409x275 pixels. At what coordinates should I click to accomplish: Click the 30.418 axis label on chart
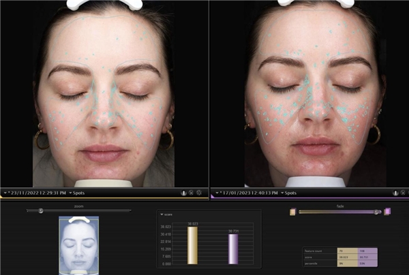[x=166, y=234]
